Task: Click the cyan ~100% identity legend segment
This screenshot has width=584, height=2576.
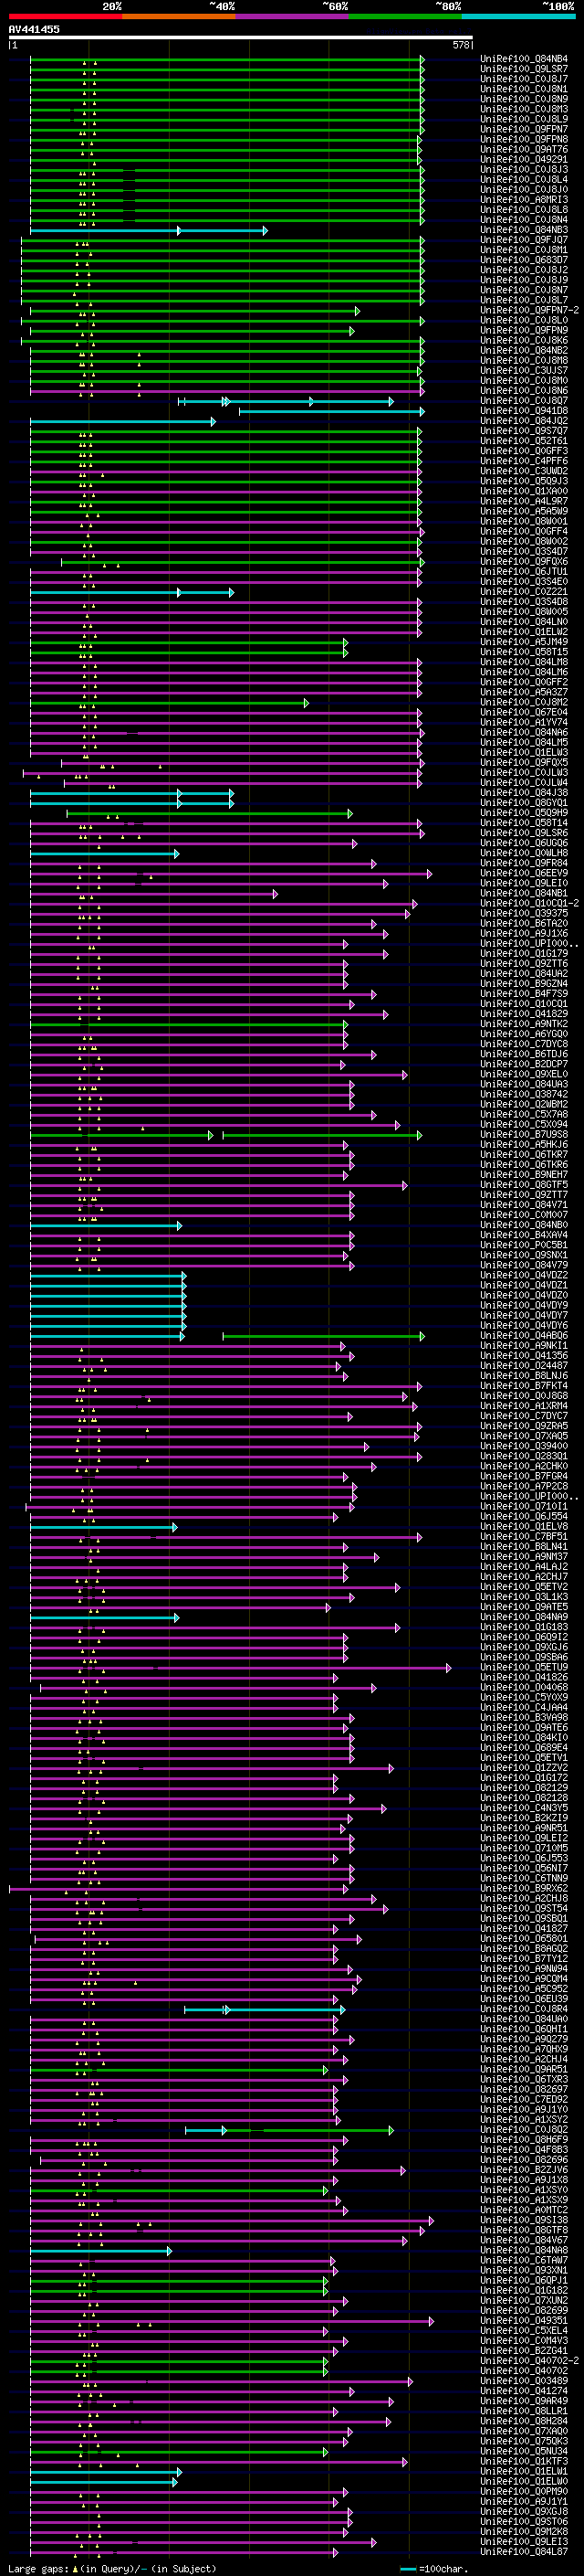Action: 519,16
